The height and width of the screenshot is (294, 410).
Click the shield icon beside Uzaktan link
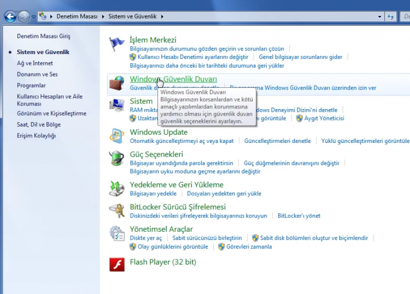(x=133, y=118)
